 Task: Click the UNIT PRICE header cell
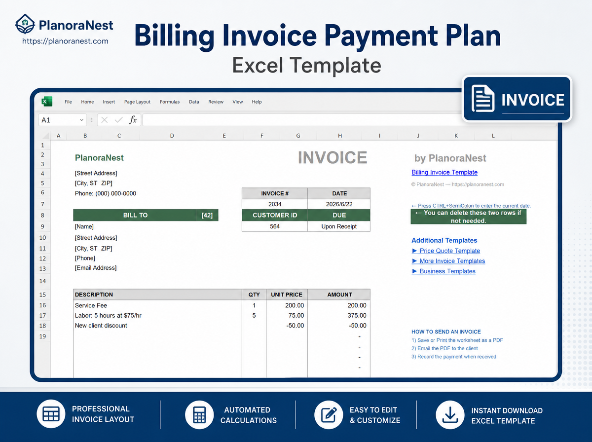point(287,295)
